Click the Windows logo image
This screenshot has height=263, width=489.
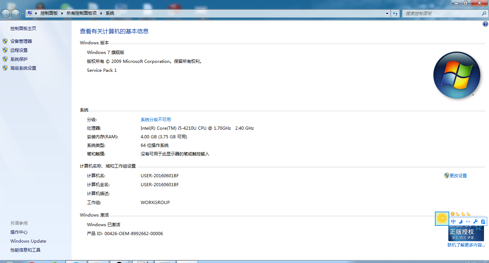pos(456,75)
